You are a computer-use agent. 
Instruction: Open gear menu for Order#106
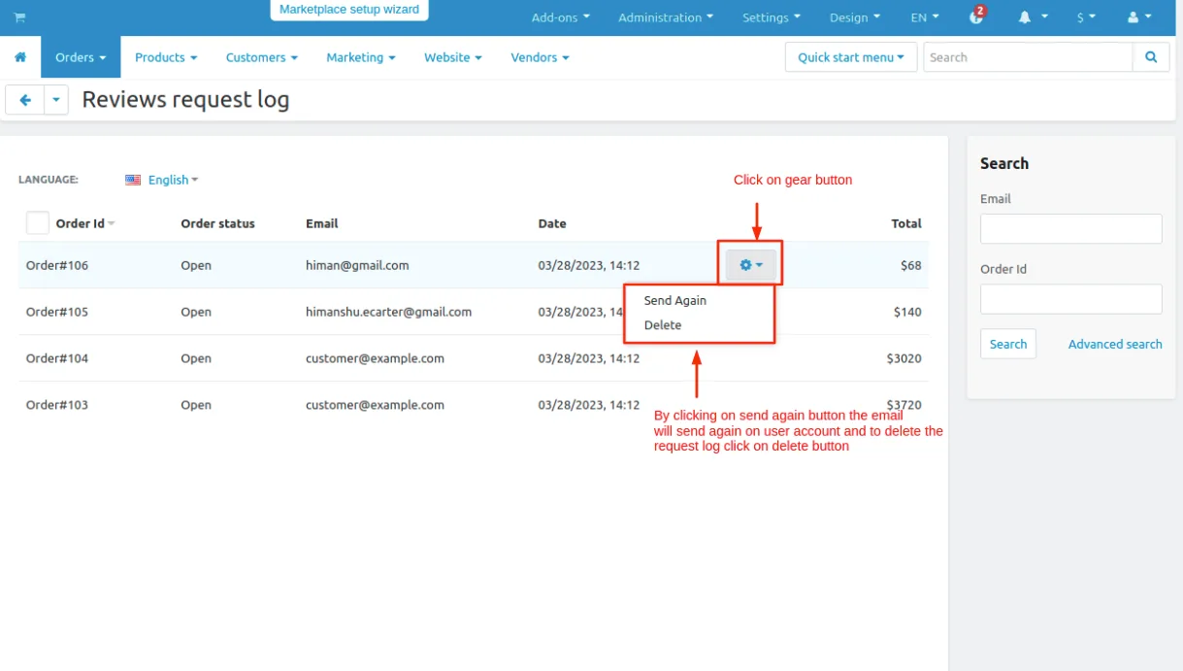(x=751, y=265)
